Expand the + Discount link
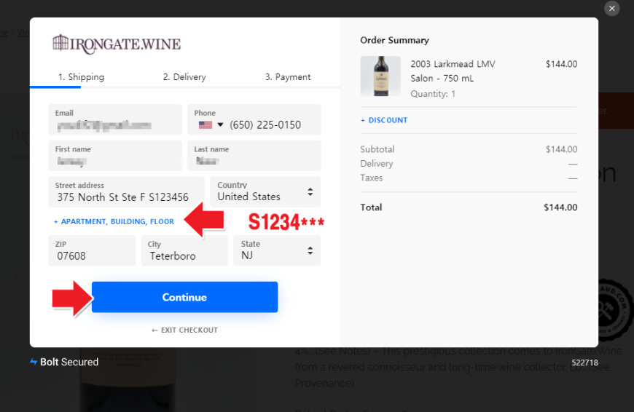 pyautogui.click(x=384, y=120)
